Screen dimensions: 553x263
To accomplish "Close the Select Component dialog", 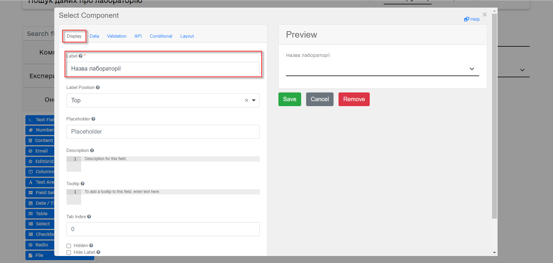I will pos(485,15).
